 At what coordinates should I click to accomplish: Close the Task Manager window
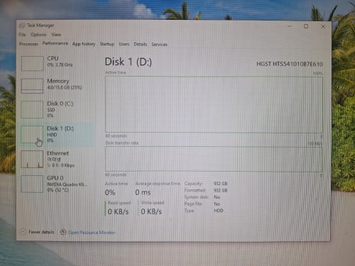pyautogui.click(x=323, y=26)
